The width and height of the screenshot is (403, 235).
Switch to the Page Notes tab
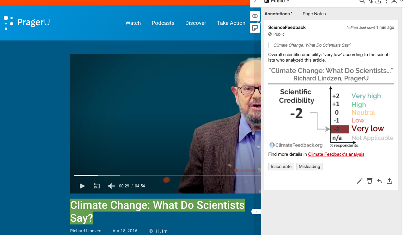pyautogui.click(x=314, y=14)
